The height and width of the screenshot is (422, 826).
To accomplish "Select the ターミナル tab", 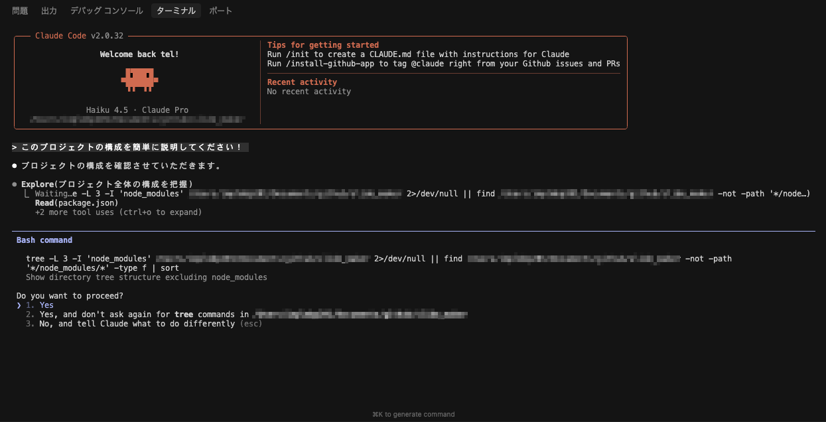I will pos(176,11).
